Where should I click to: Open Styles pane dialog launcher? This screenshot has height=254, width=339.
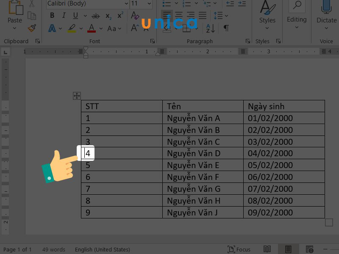coord(278,41)
